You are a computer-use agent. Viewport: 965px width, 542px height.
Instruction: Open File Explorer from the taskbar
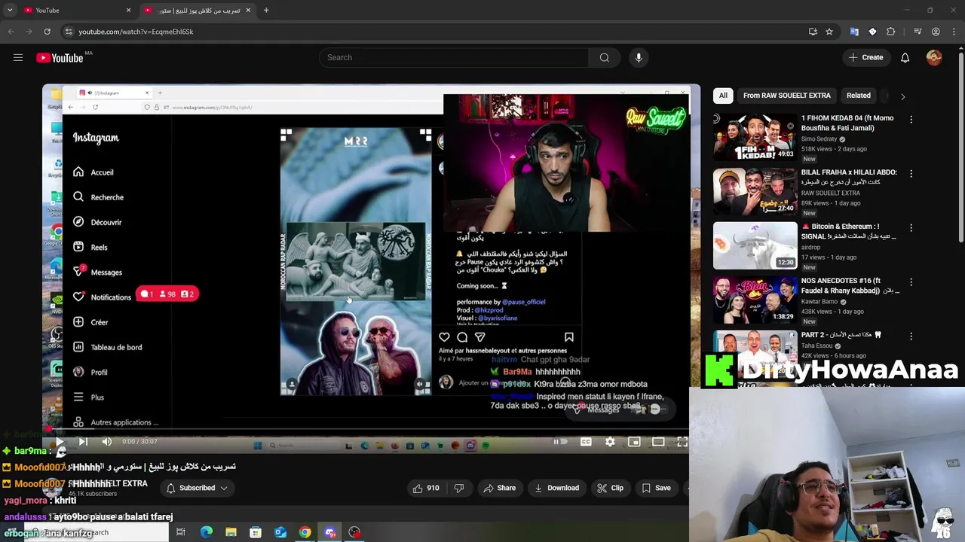tap(231, 532)
